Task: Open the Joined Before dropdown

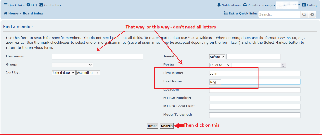Action: [217, 57]
